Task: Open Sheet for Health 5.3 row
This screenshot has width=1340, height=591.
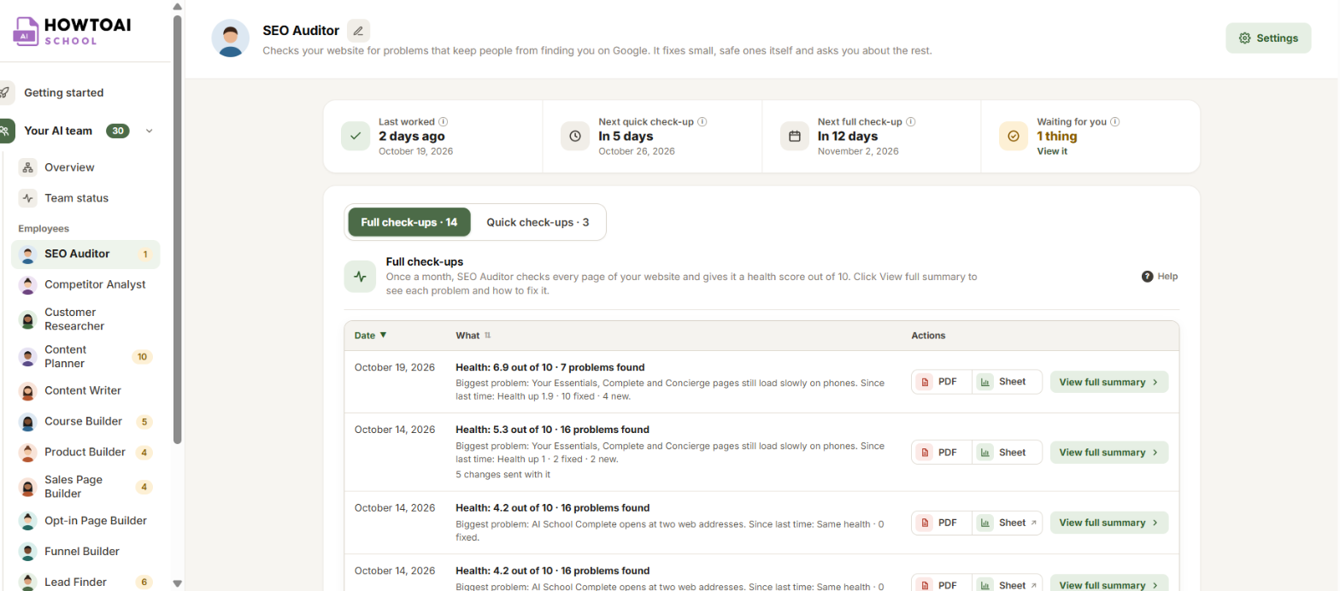Action: point(1007,453)
